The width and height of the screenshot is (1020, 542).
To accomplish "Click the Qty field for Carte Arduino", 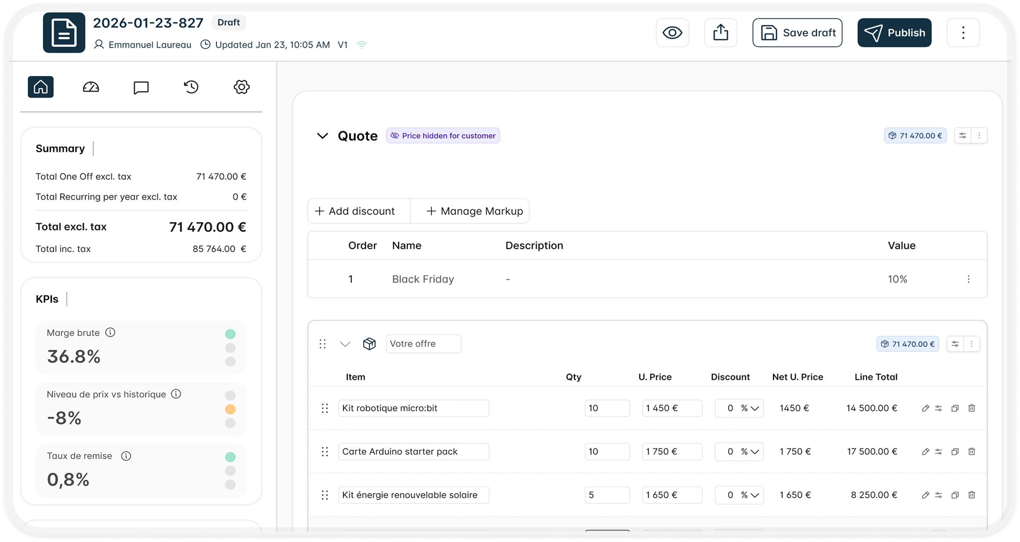I will [x=607, y=451].
